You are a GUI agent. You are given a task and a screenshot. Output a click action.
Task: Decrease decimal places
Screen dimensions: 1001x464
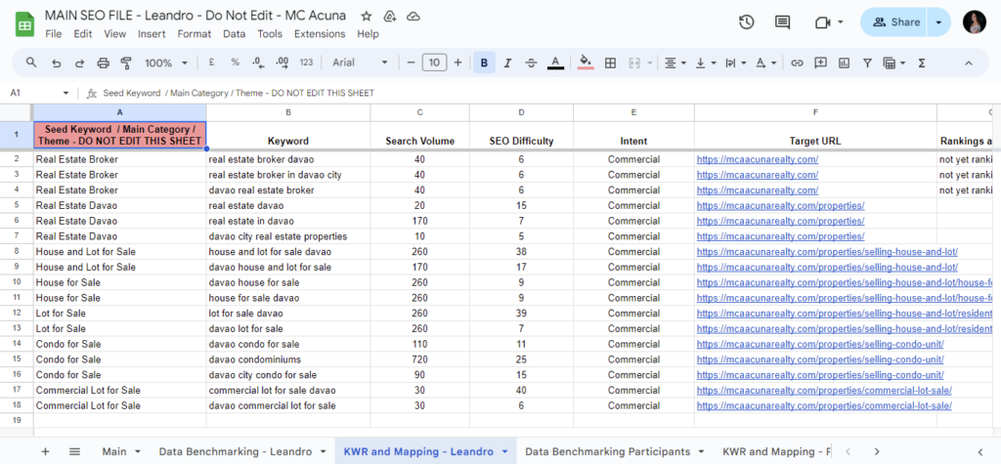258,63
